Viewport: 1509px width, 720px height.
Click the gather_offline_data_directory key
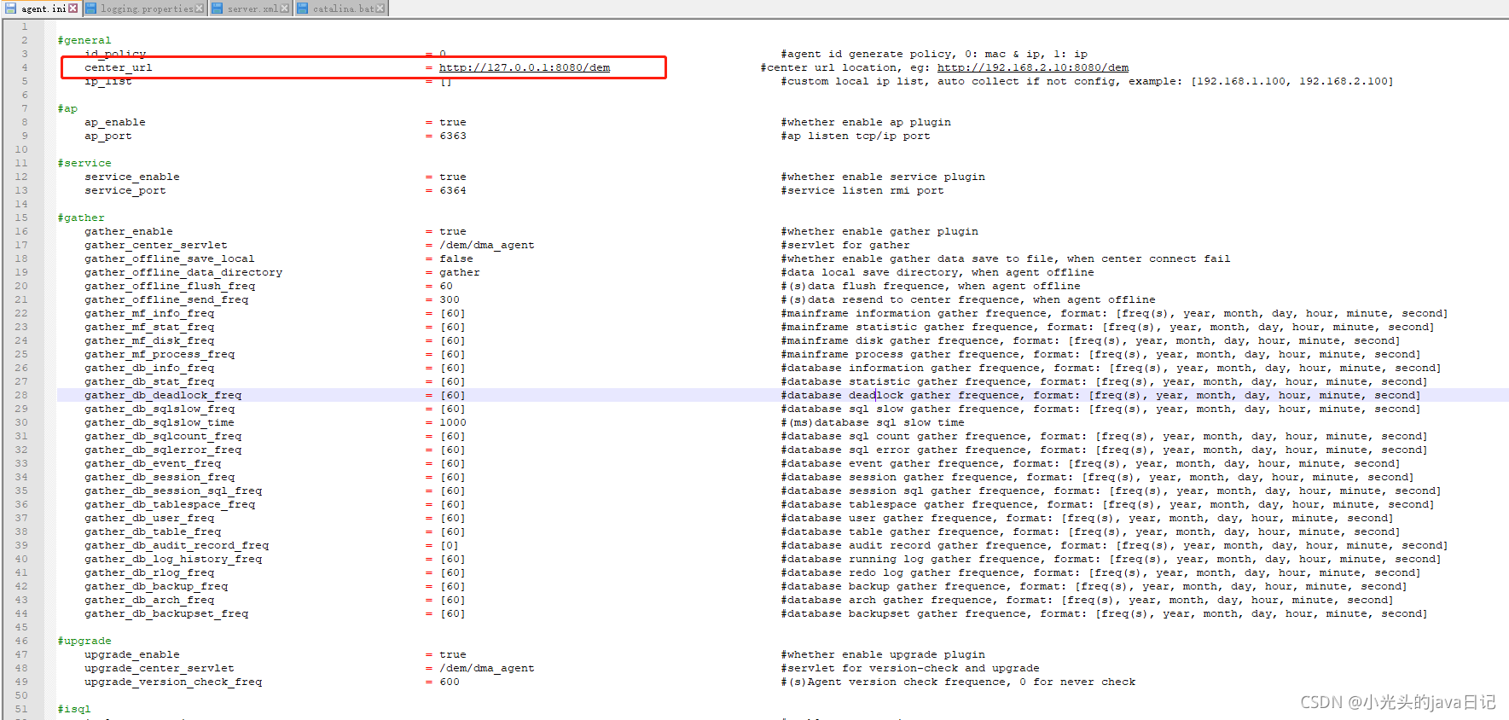(183, 272)
